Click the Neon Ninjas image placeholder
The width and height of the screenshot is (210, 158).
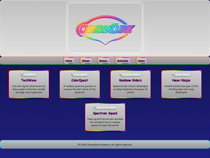point(181,75)
